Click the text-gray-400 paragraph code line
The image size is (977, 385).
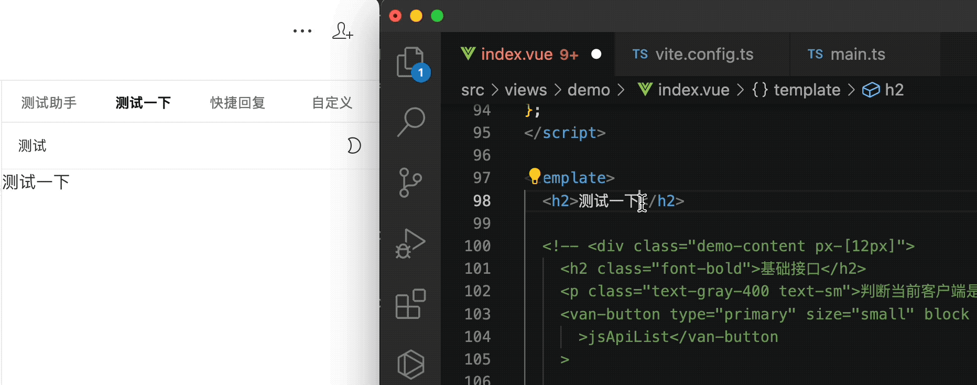768,292
